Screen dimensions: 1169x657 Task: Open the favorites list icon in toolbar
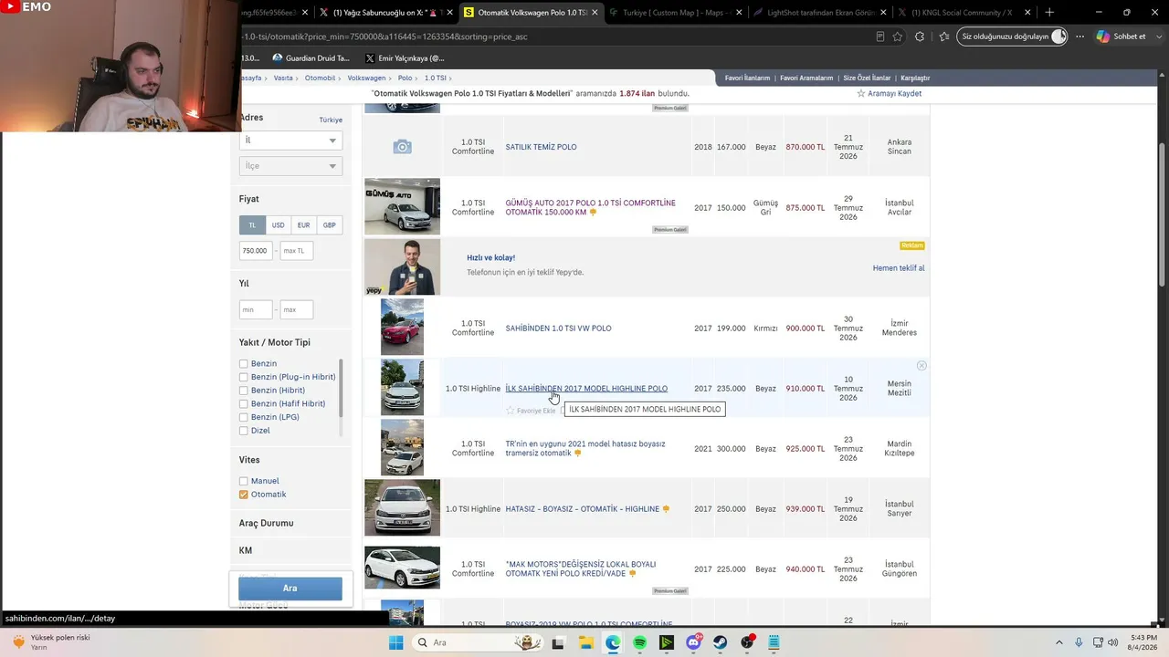(943, 36)
